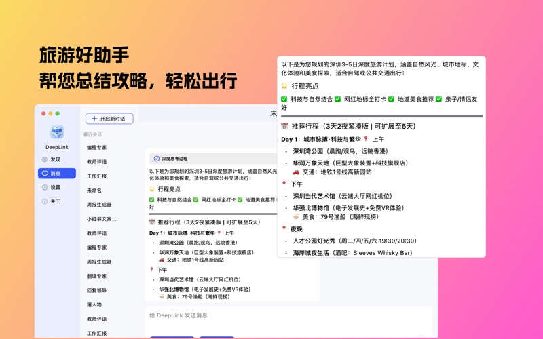Screen dimensions: 543x339
Task: Click the DeepLink robot logo icon
Action: pyautogui.click(x=57, y=132)
